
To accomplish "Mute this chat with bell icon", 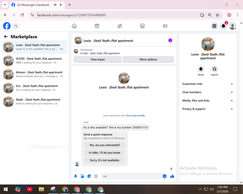I will click(x=201, y=69).
